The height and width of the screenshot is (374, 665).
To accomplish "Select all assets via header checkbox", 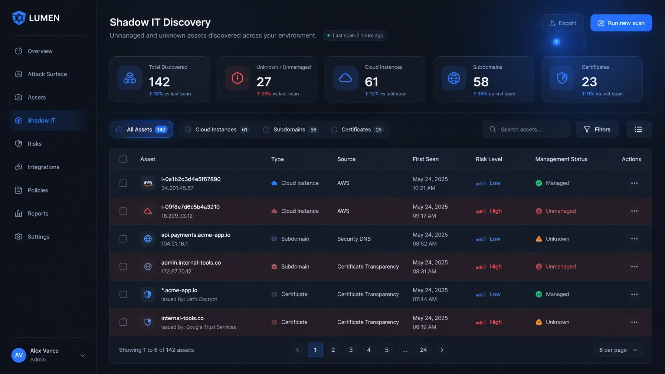I will tap(123, 159).
